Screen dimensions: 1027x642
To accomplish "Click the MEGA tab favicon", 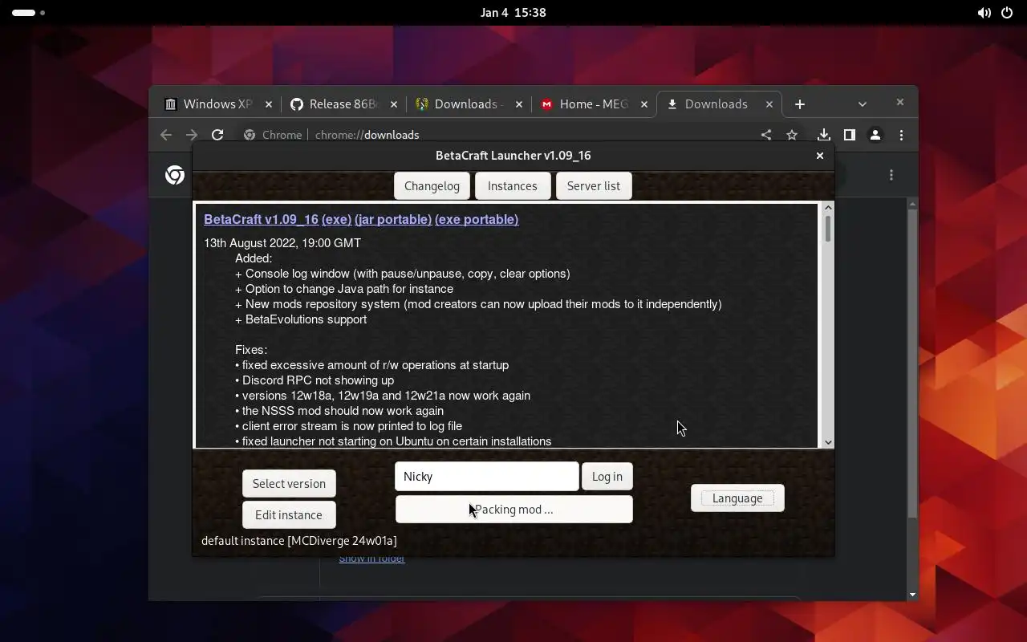I will tap(546, 104).
